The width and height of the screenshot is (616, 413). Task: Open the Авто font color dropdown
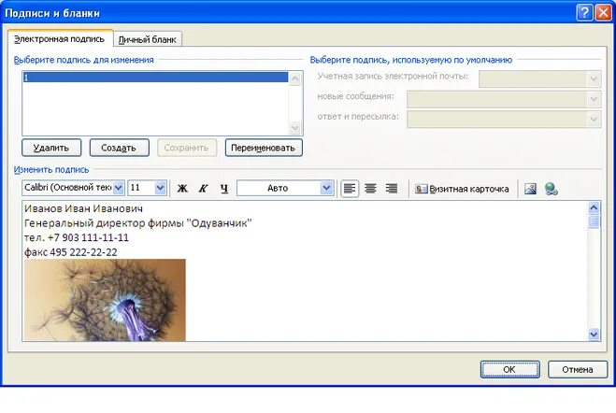pyautogui.click(x=326, y=188)
